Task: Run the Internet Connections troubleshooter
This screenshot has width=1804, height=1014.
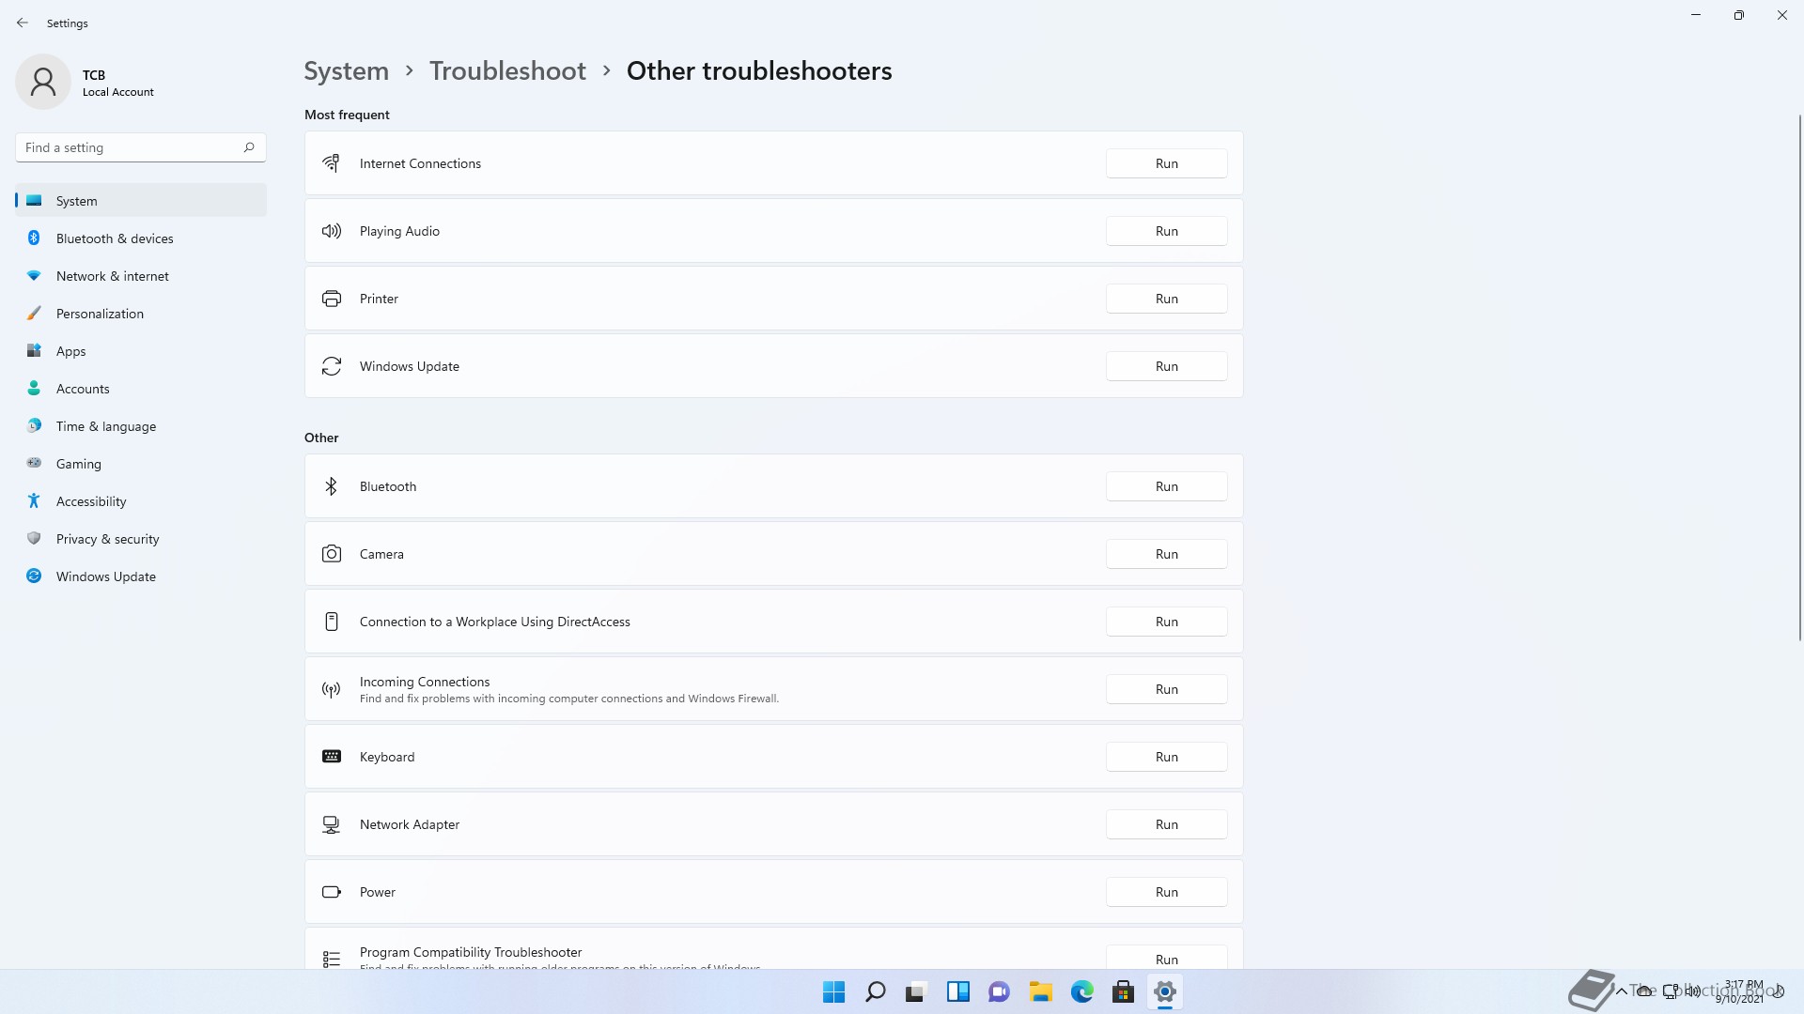Action: coord(1166,163)
